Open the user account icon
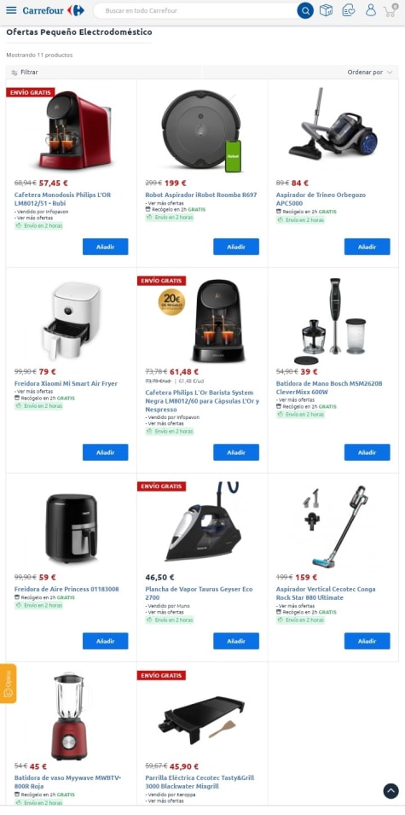This screenshot has width=405, height=815. coord(370,10)
